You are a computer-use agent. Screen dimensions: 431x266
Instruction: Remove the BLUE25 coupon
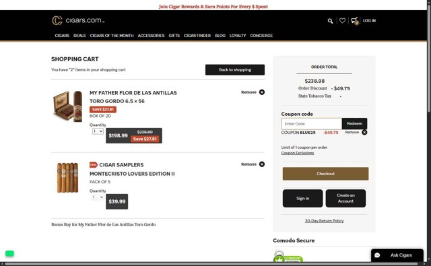[x=356, y=133]
